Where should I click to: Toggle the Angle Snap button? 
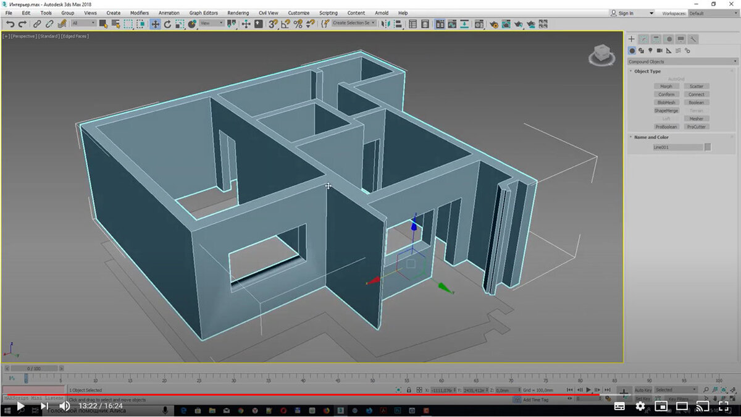point(286,24)
